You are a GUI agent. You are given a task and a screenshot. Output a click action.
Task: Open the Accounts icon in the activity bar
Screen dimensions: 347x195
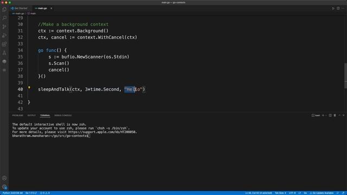4,178
